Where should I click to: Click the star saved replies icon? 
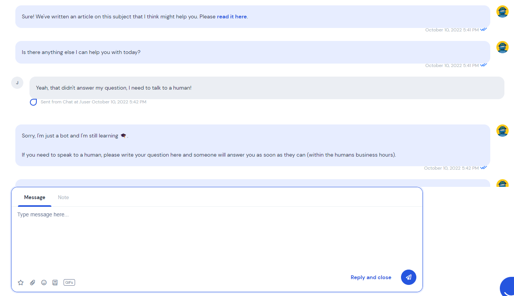21,283
